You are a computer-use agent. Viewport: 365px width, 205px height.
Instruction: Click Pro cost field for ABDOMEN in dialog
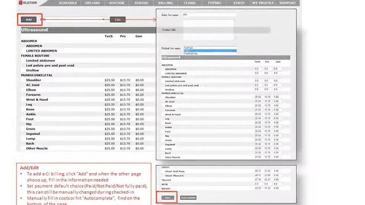point(267,69)
